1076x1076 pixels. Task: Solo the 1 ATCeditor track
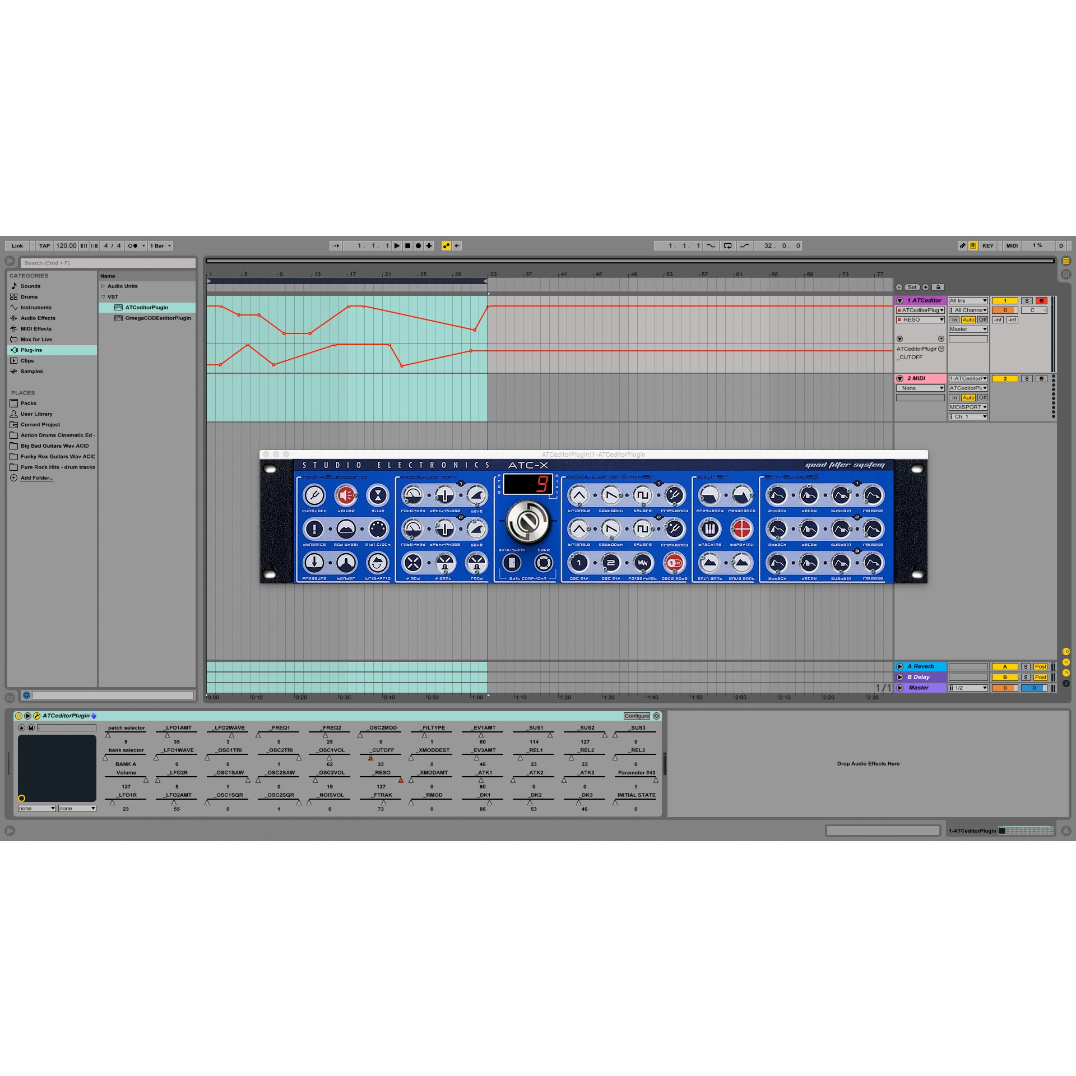(x=1027, y=301)
